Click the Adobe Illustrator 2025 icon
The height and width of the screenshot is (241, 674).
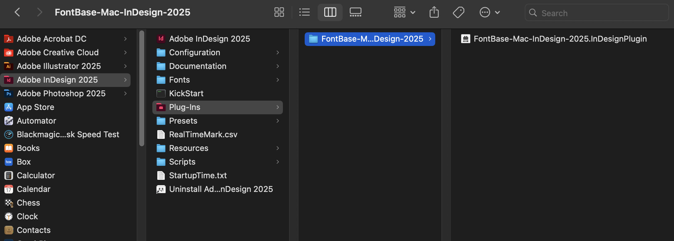[x=9, y=66]
